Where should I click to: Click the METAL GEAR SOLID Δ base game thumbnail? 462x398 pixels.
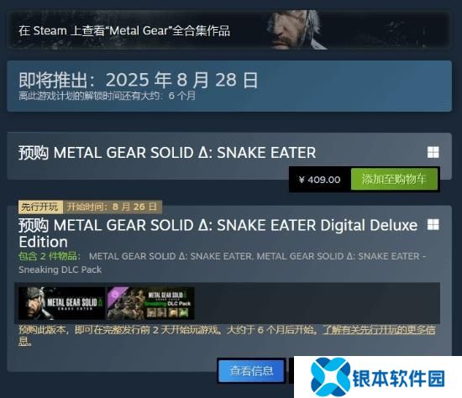61,303
